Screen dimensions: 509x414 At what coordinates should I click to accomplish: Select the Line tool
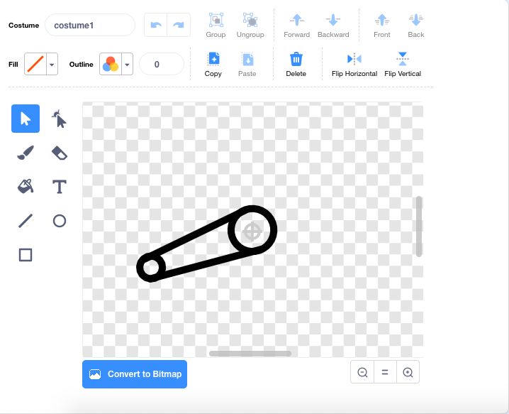click(26, 221)
